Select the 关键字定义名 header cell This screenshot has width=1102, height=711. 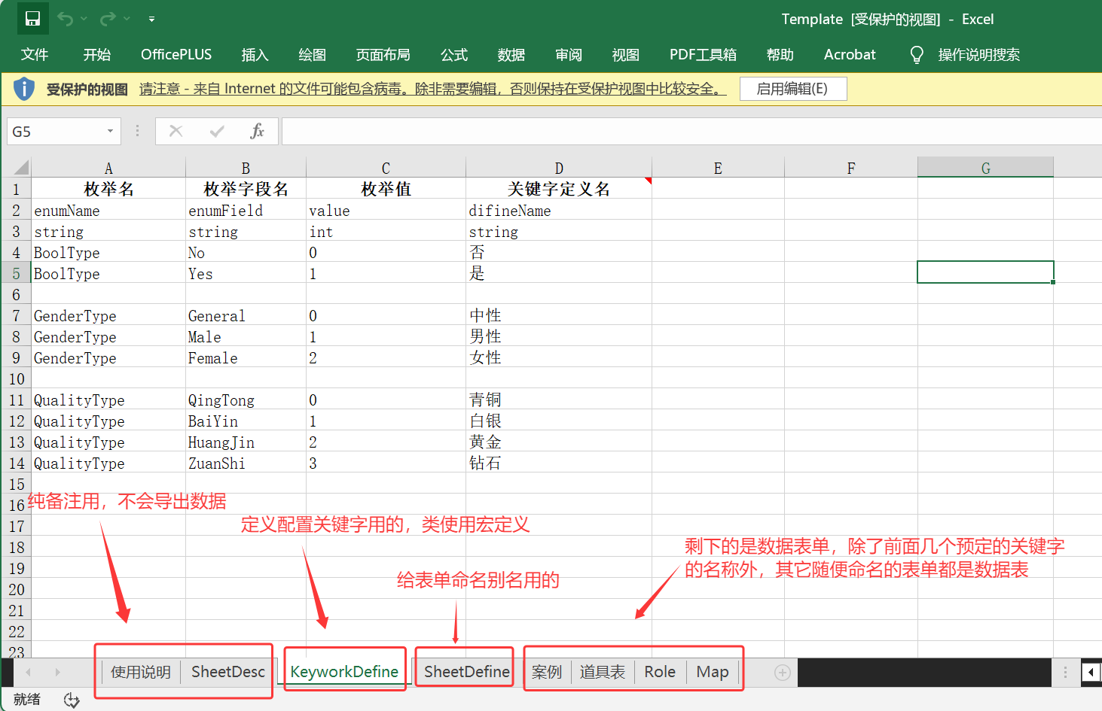pos(559,189)
